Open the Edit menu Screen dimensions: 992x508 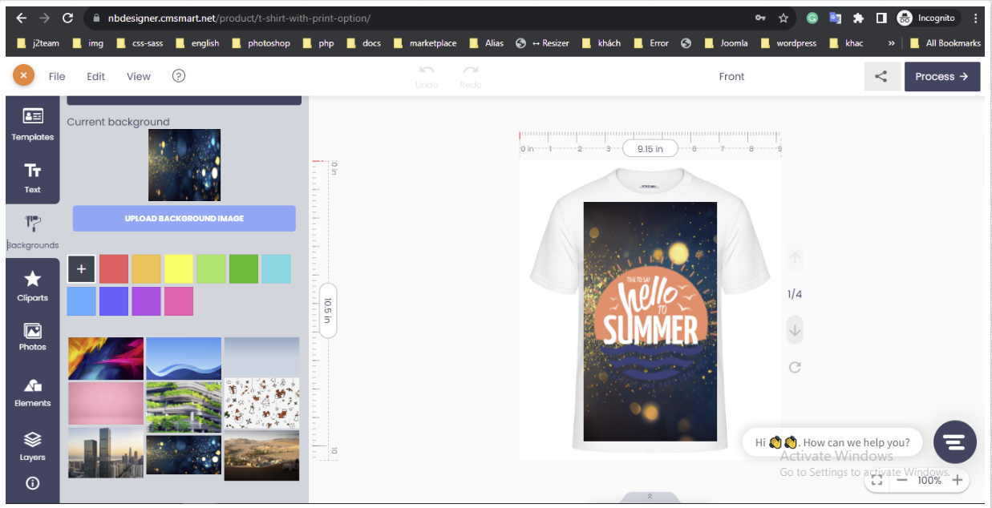point(95,76)
